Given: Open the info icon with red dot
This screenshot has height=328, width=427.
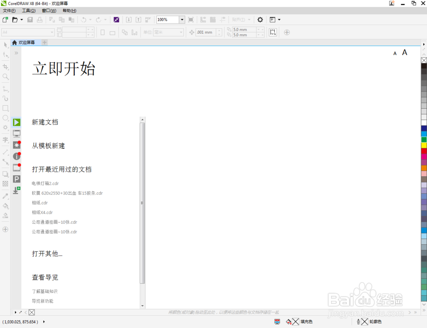Looking at the screenshot, I should [17, 156].
